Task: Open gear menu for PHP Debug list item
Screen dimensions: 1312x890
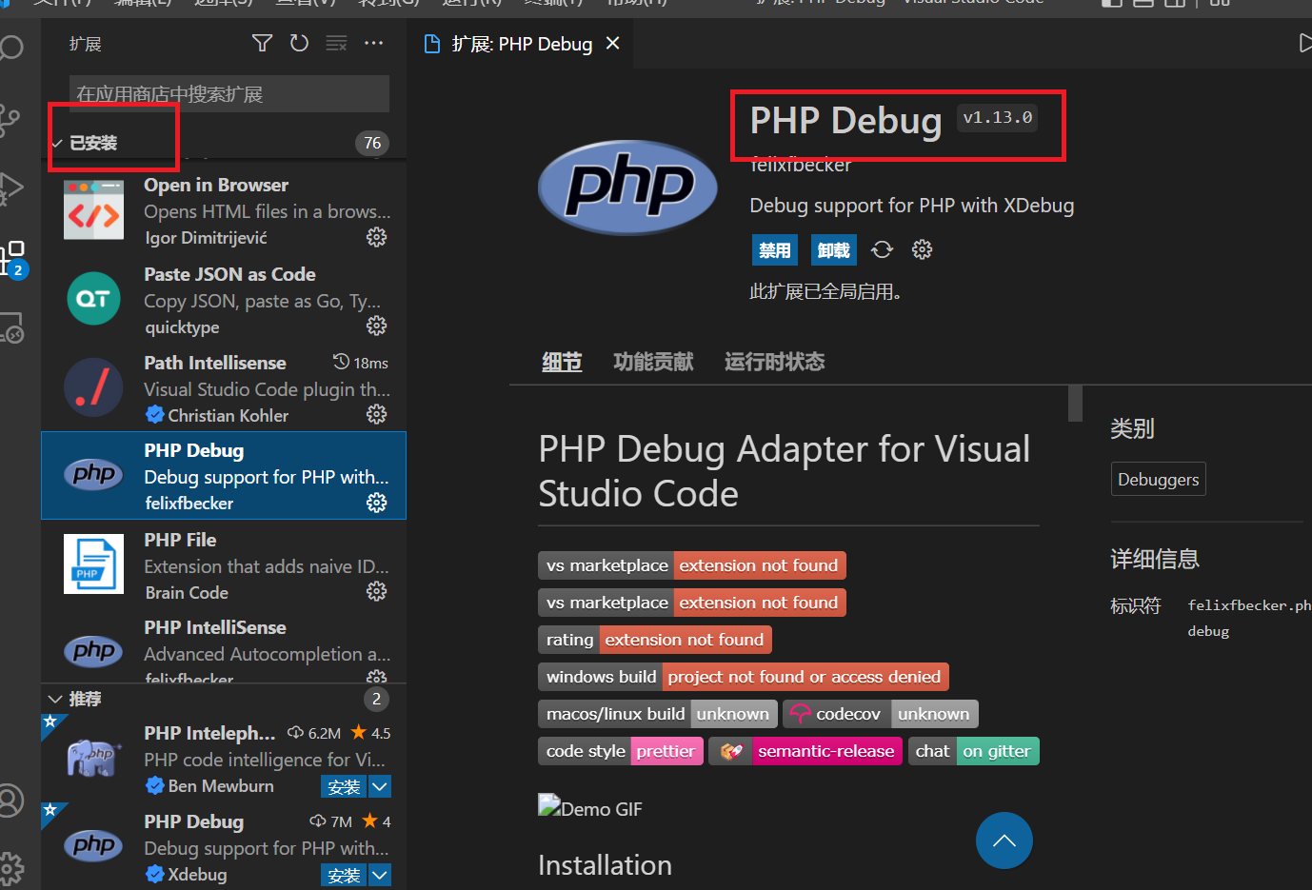Action: (x=377, y=502)
